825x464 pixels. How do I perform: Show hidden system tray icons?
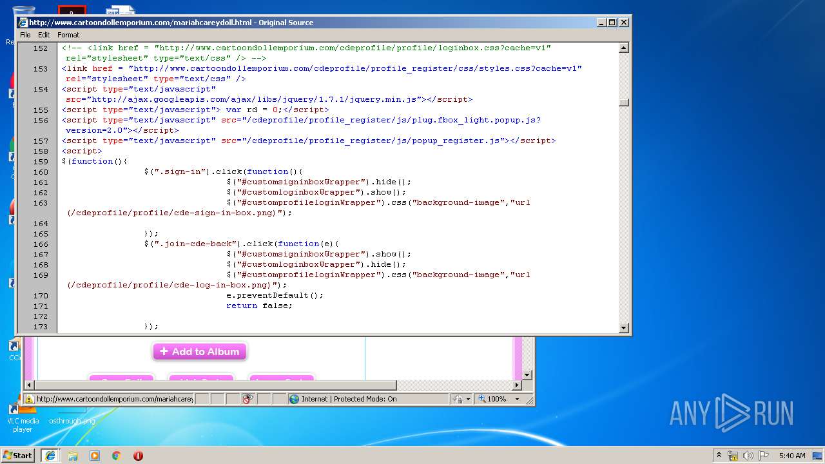[x=719, y=455]
